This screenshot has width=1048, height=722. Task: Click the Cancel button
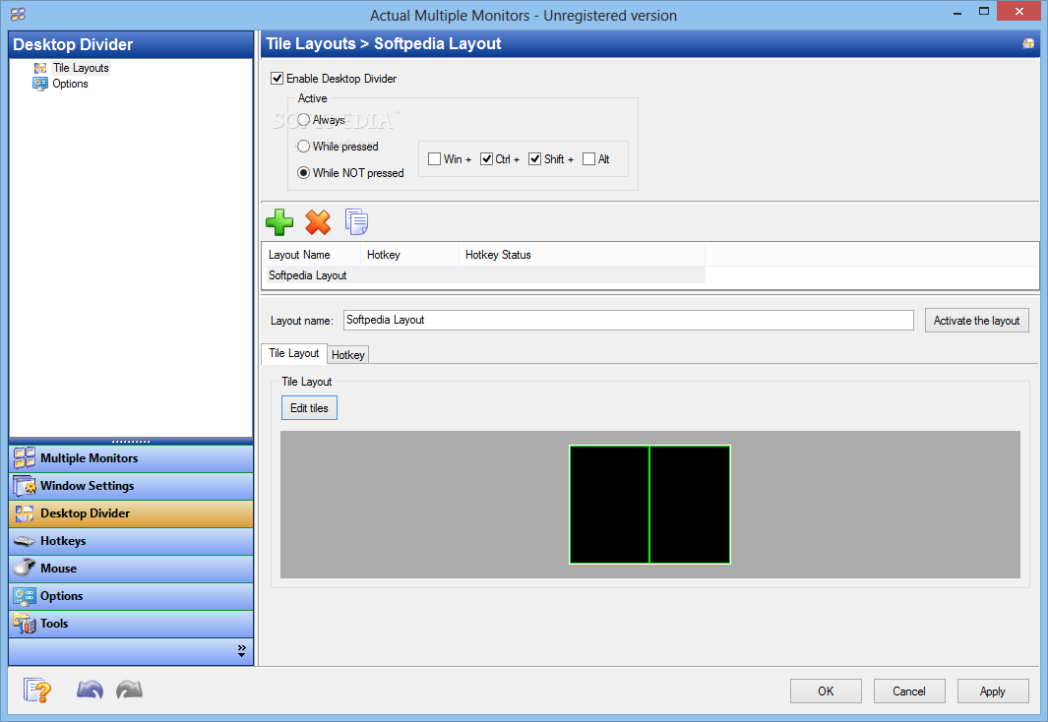(909, 692)
